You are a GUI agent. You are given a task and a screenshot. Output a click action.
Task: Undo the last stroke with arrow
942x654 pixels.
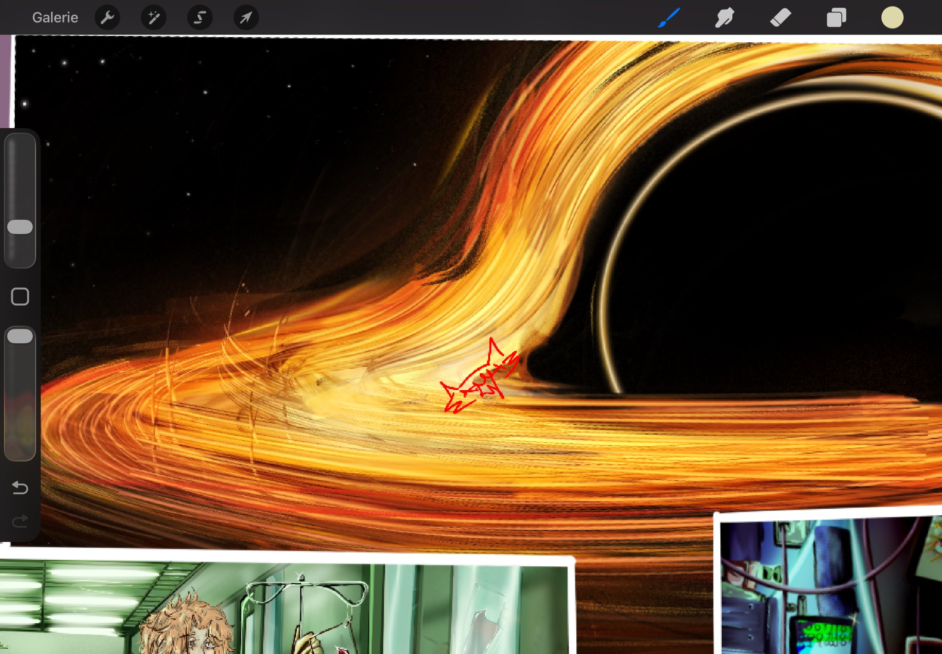(x=20, y=487)
